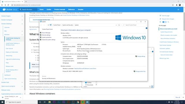Open Install Docker Desktop on Windows Home sidebar item
Viewport: 185px width, 104px height.
click(x=13, y=44)
